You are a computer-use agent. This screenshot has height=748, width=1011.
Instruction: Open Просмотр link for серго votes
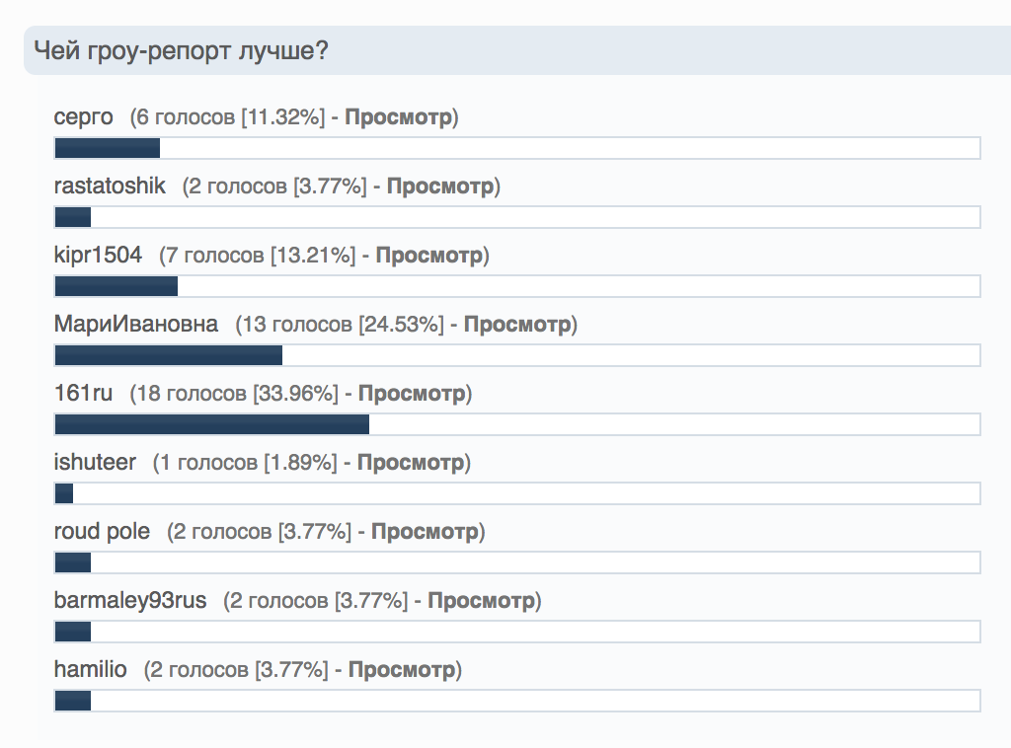click(x=399, y=117)
